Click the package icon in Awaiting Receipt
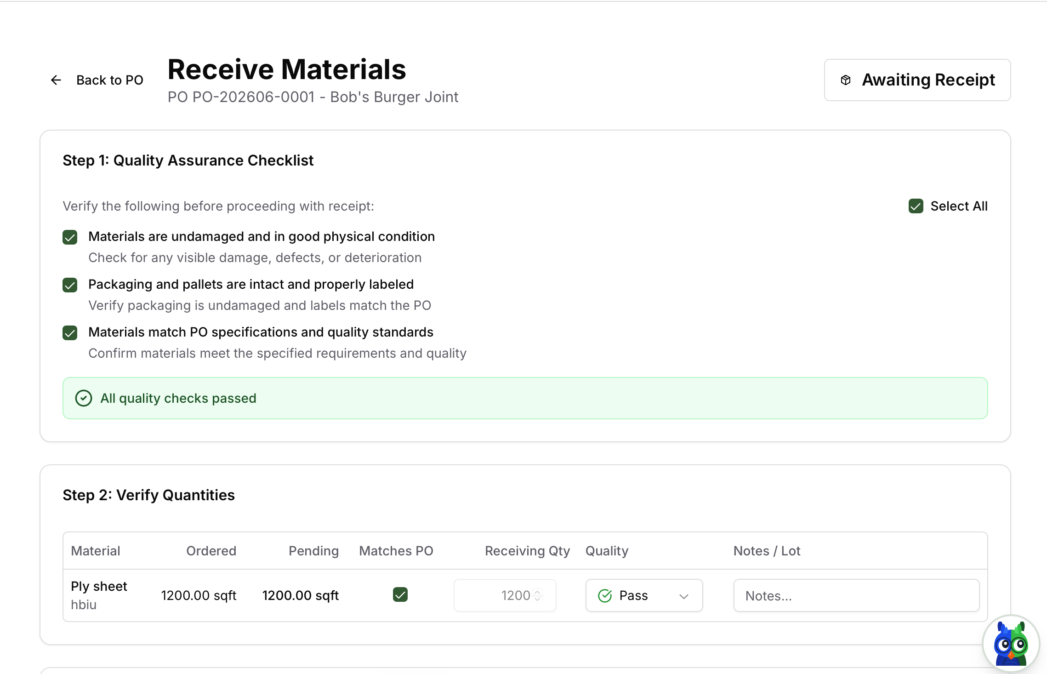Viewport: 1047px width, 674px height. click(x=846, y=80)
